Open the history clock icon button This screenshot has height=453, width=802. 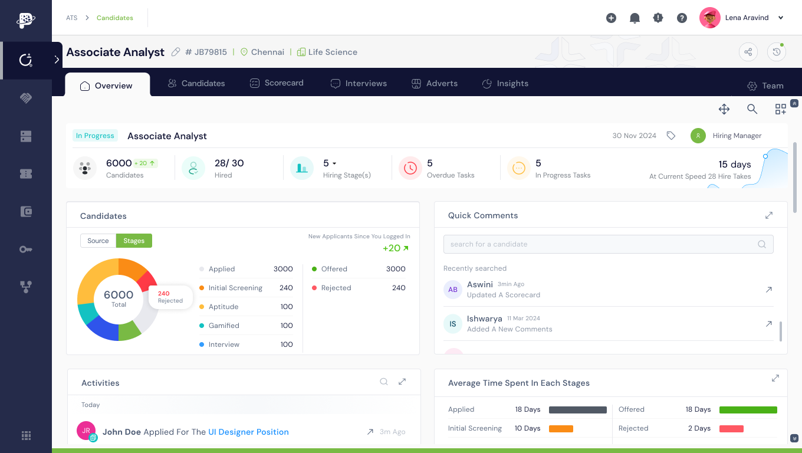coord(777,52)
